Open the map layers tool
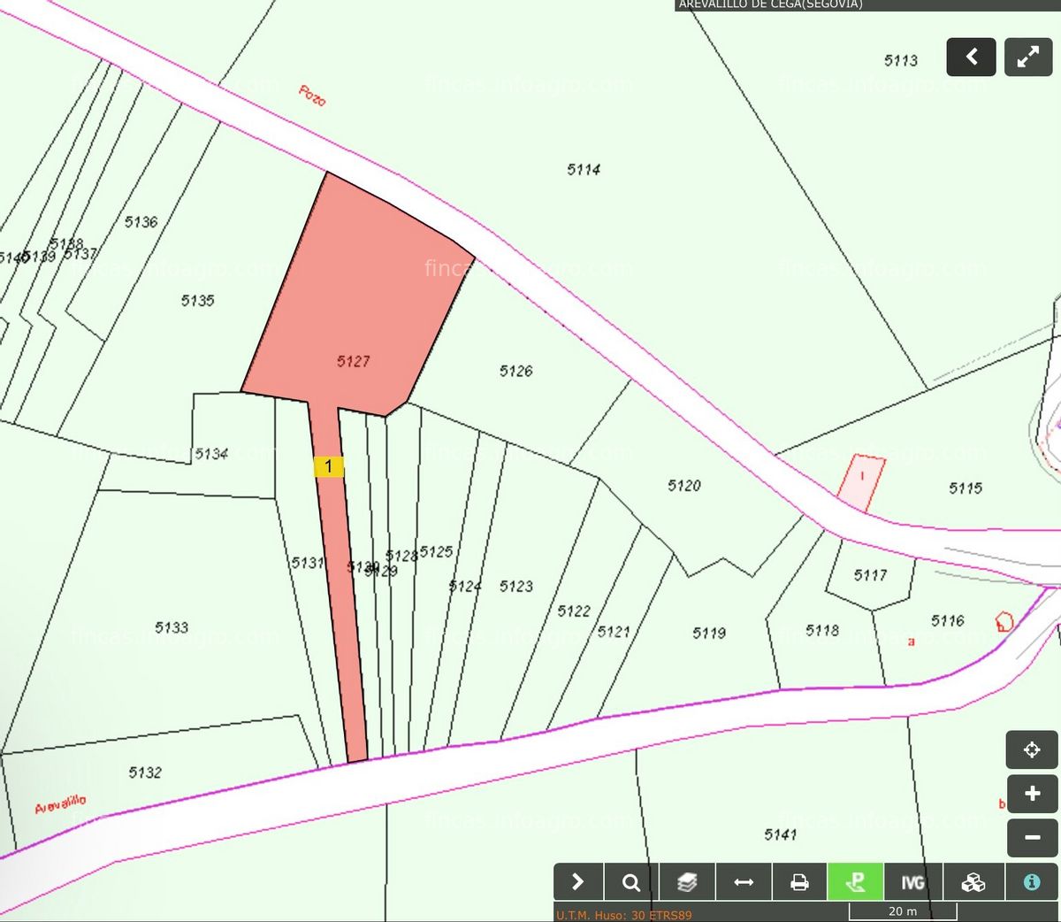The height and width of the screenshot is (922, 1061). pyautogui.click(x=687, y=882)
